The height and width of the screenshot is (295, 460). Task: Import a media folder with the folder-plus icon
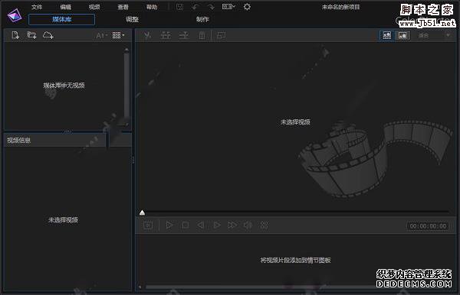point(31,35)
